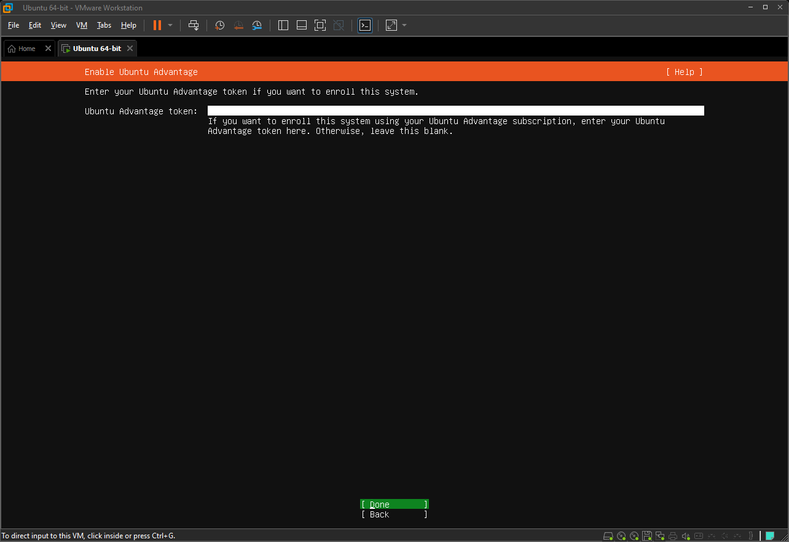Click the floppy disk device status icon
The height and width of the screenshot is (542, 789).
647,536
